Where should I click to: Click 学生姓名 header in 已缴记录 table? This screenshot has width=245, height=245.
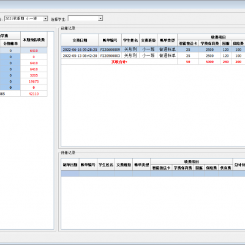130,40
